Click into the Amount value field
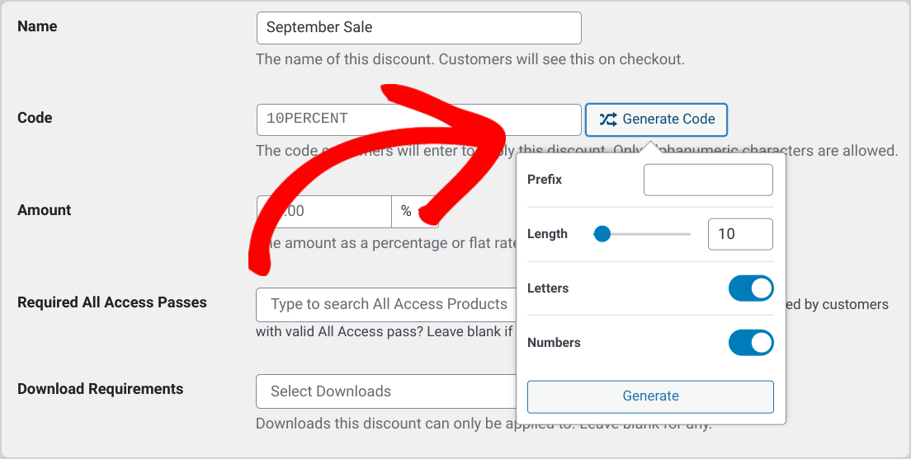The width and height of the screenshot is (911, 459). click(x=324, y=211)
